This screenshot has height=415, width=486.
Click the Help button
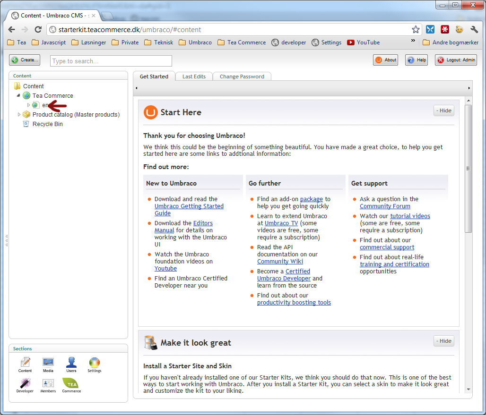(417, 60)
